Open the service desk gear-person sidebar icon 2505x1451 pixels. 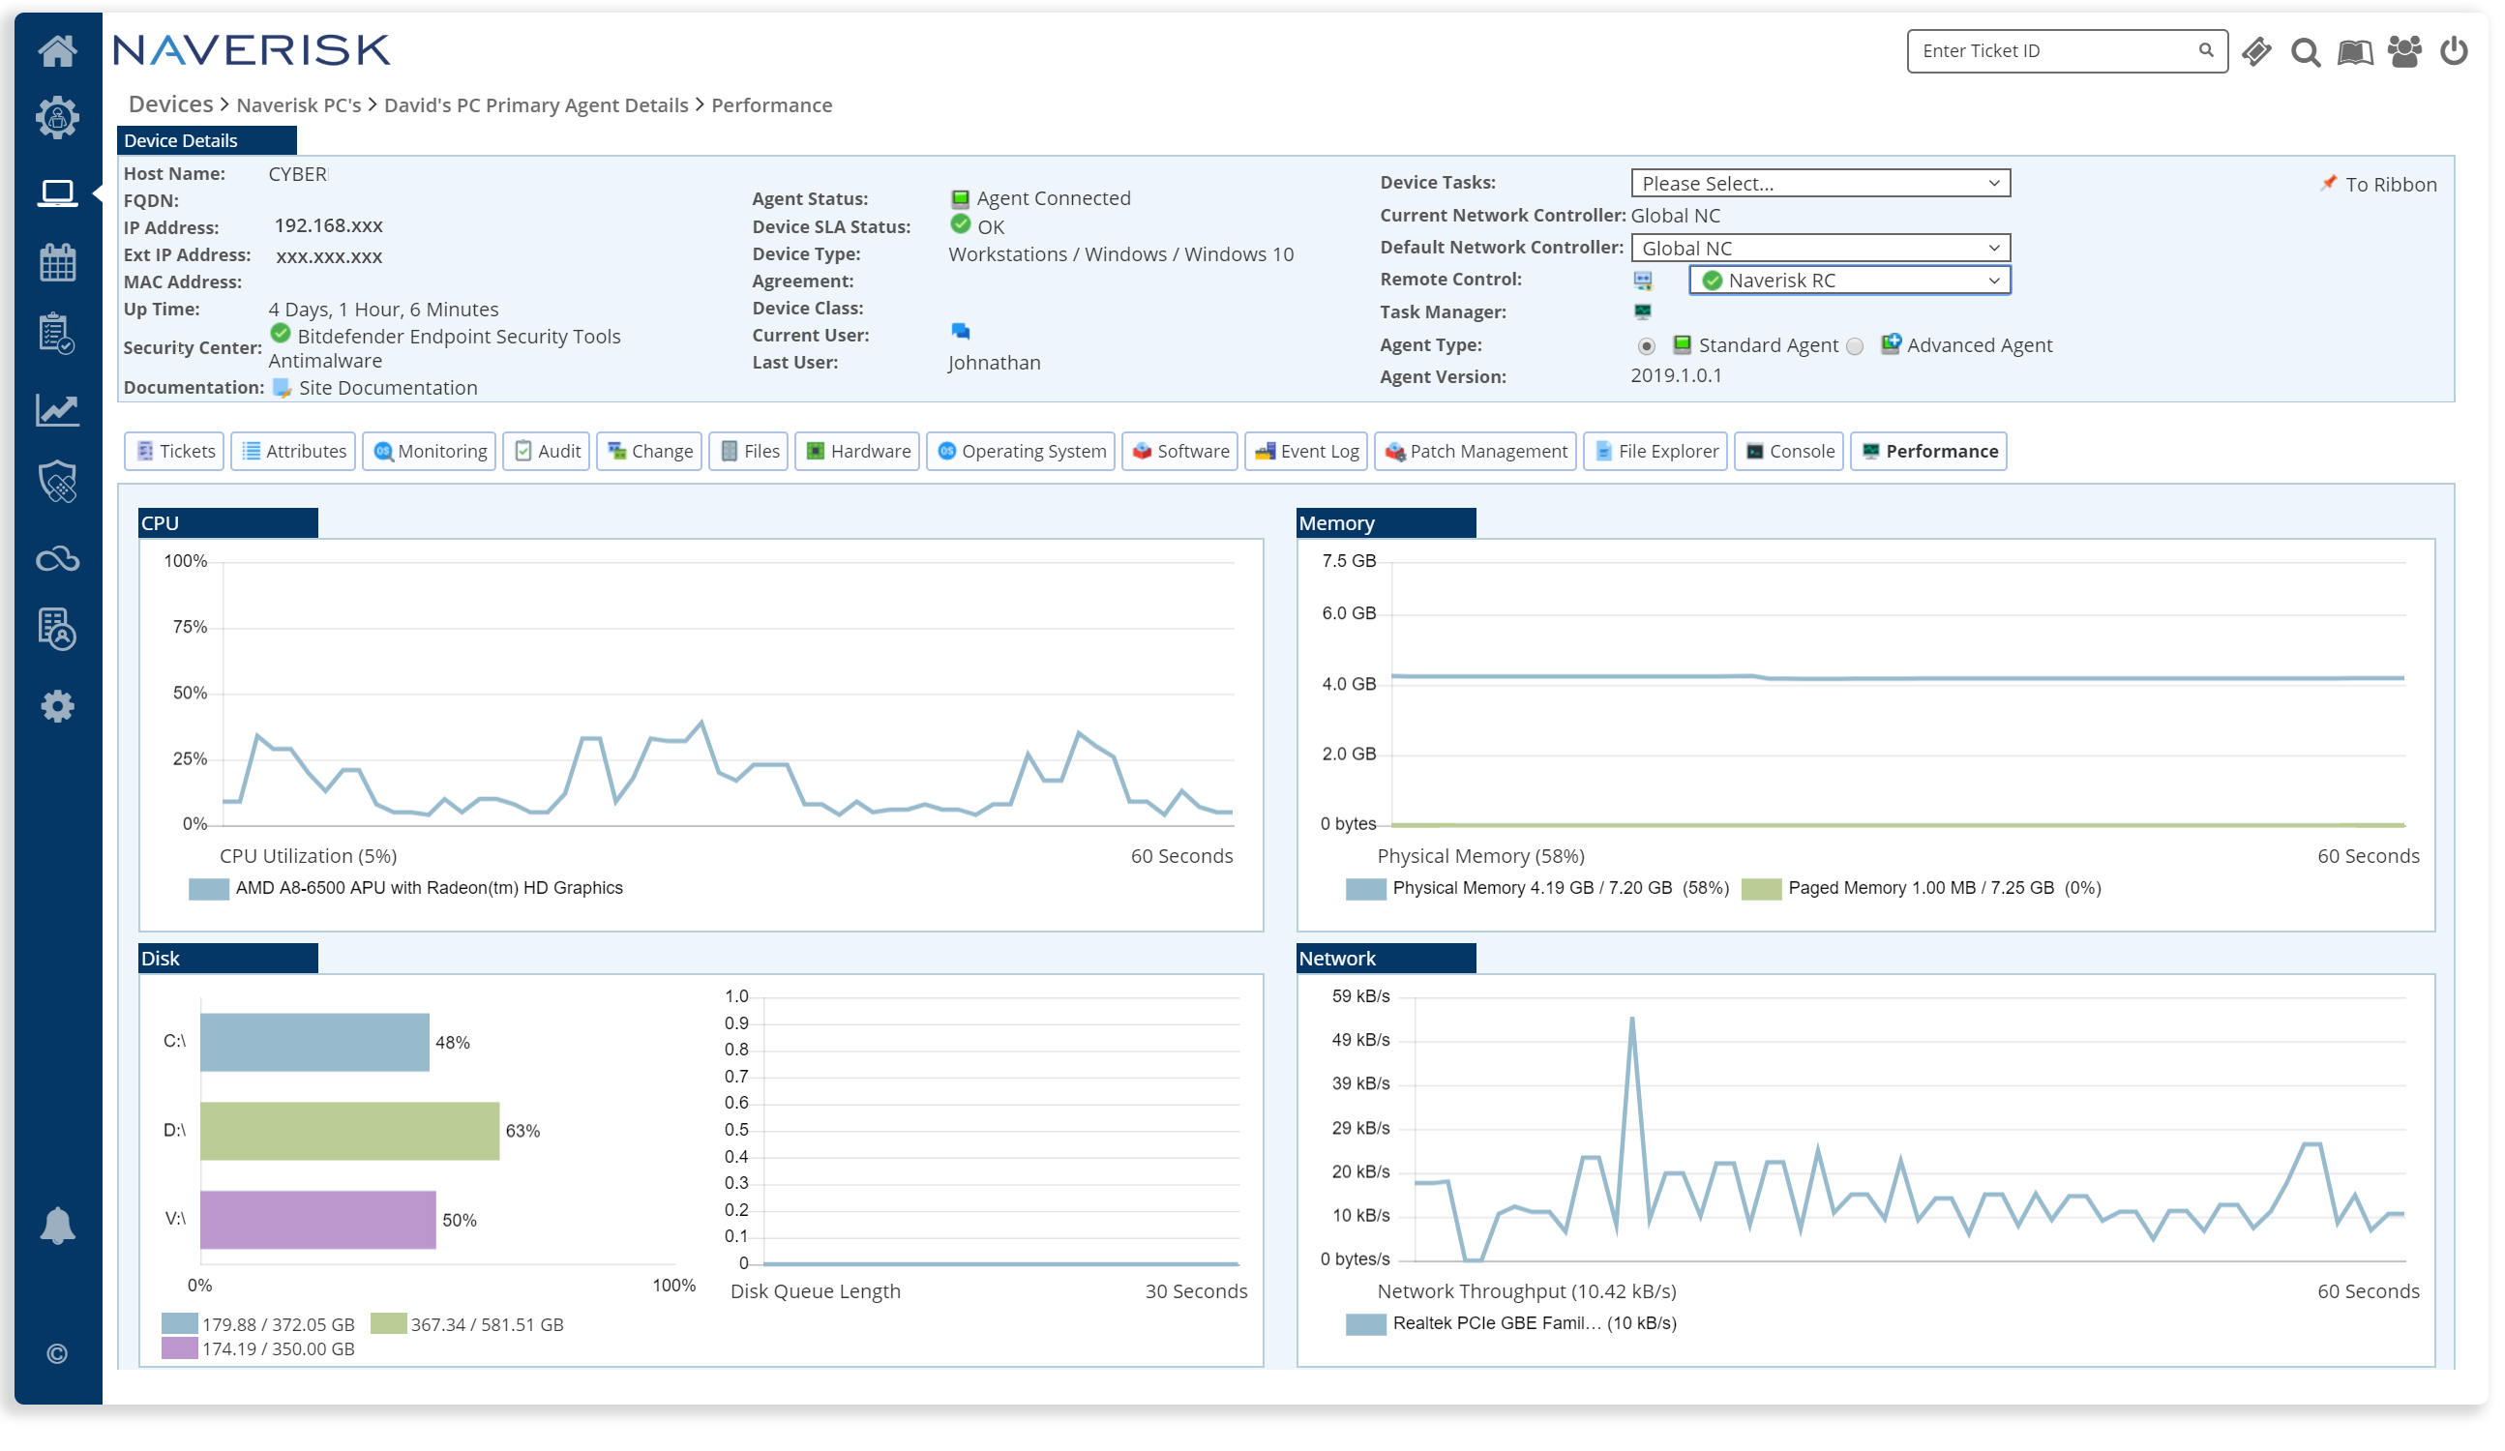click(x=58, y=118)
